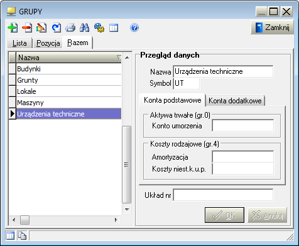Screen dimensions: 299x246
Task: Select the Urządzenia techniczne row
Action: (68, 114)
